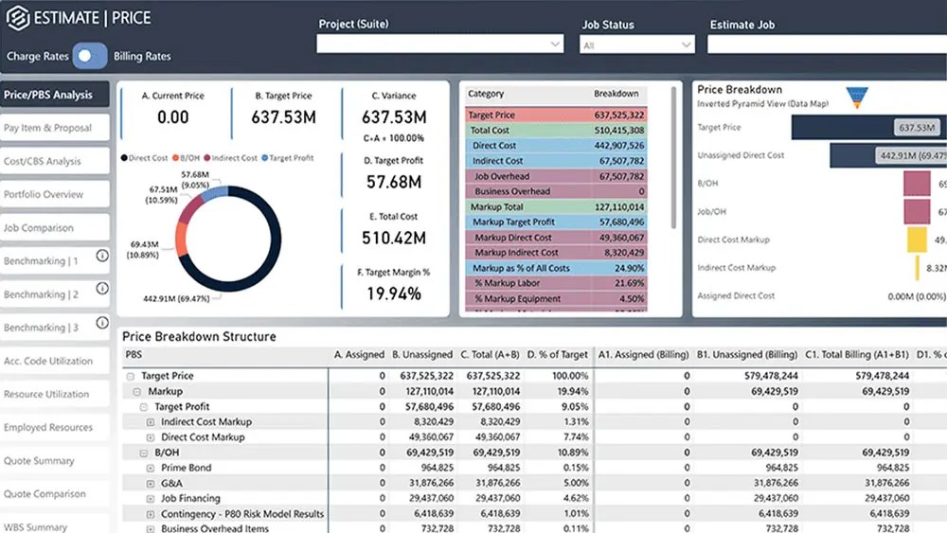Click the Breakdown column header
This screenshot has height=533, width=947.
(x=616, y=94)
